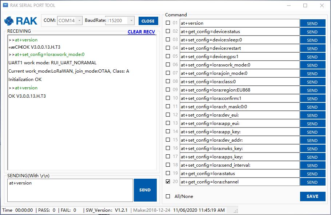The image size is (331, 215).
Task: Enable the All/None checkbox
Action: point(168,196)
